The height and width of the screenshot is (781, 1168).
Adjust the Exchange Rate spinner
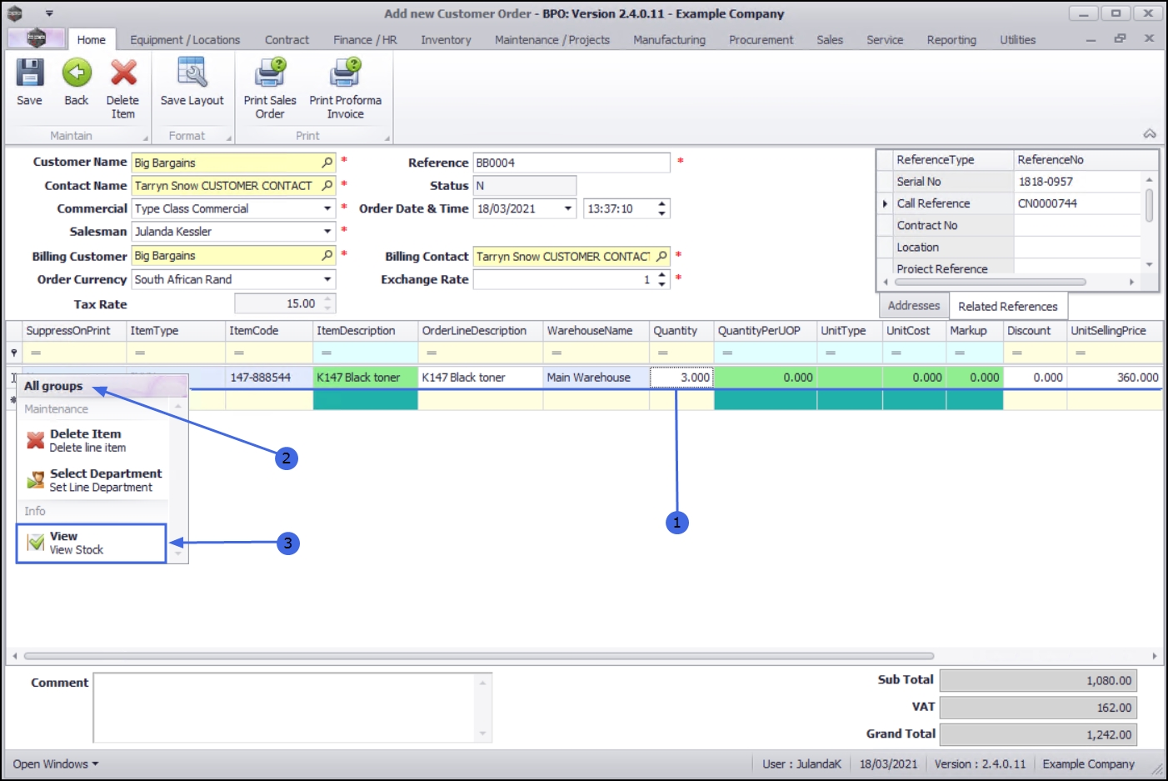661,279
